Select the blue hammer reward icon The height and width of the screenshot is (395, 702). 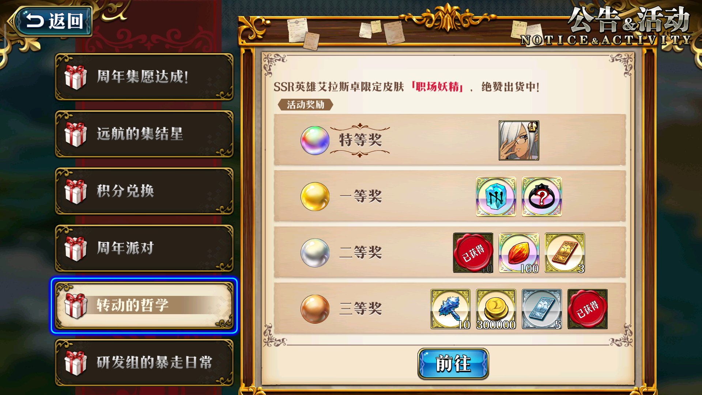point(450,309)
